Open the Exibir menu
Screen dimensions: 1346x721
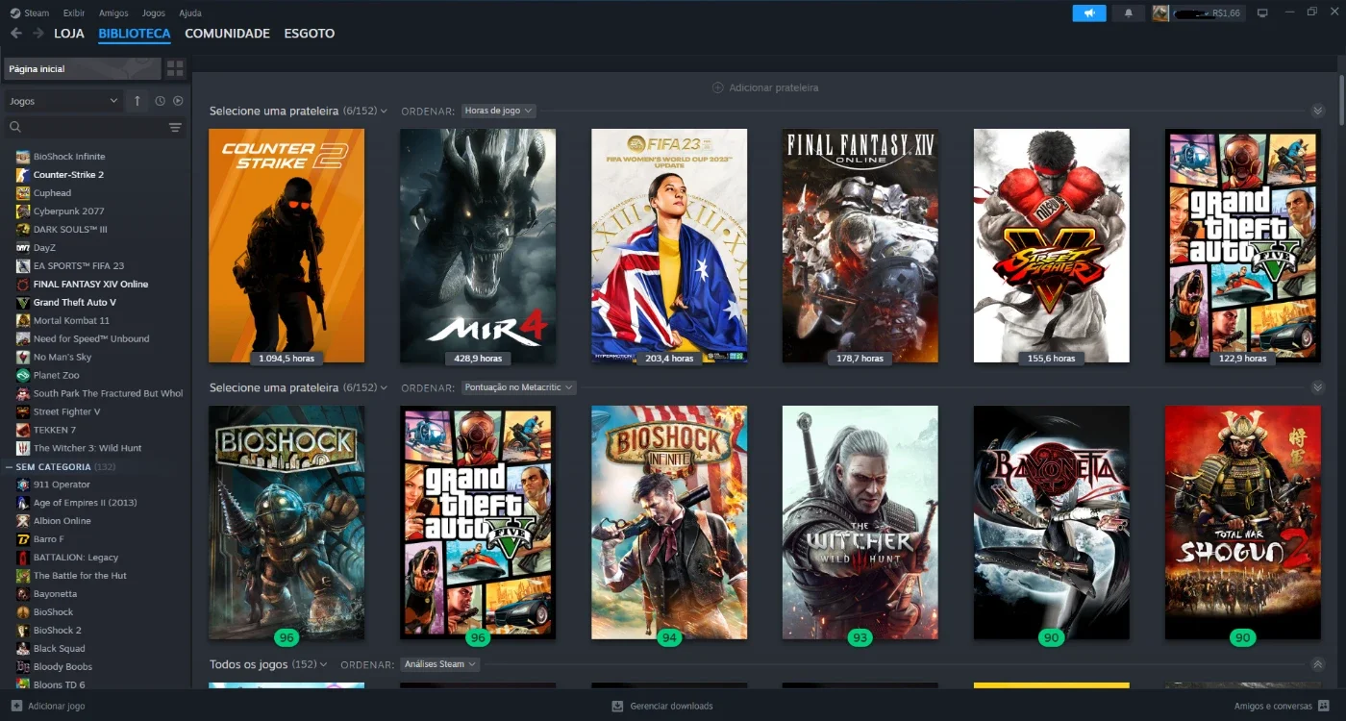(x=74, y=12)
